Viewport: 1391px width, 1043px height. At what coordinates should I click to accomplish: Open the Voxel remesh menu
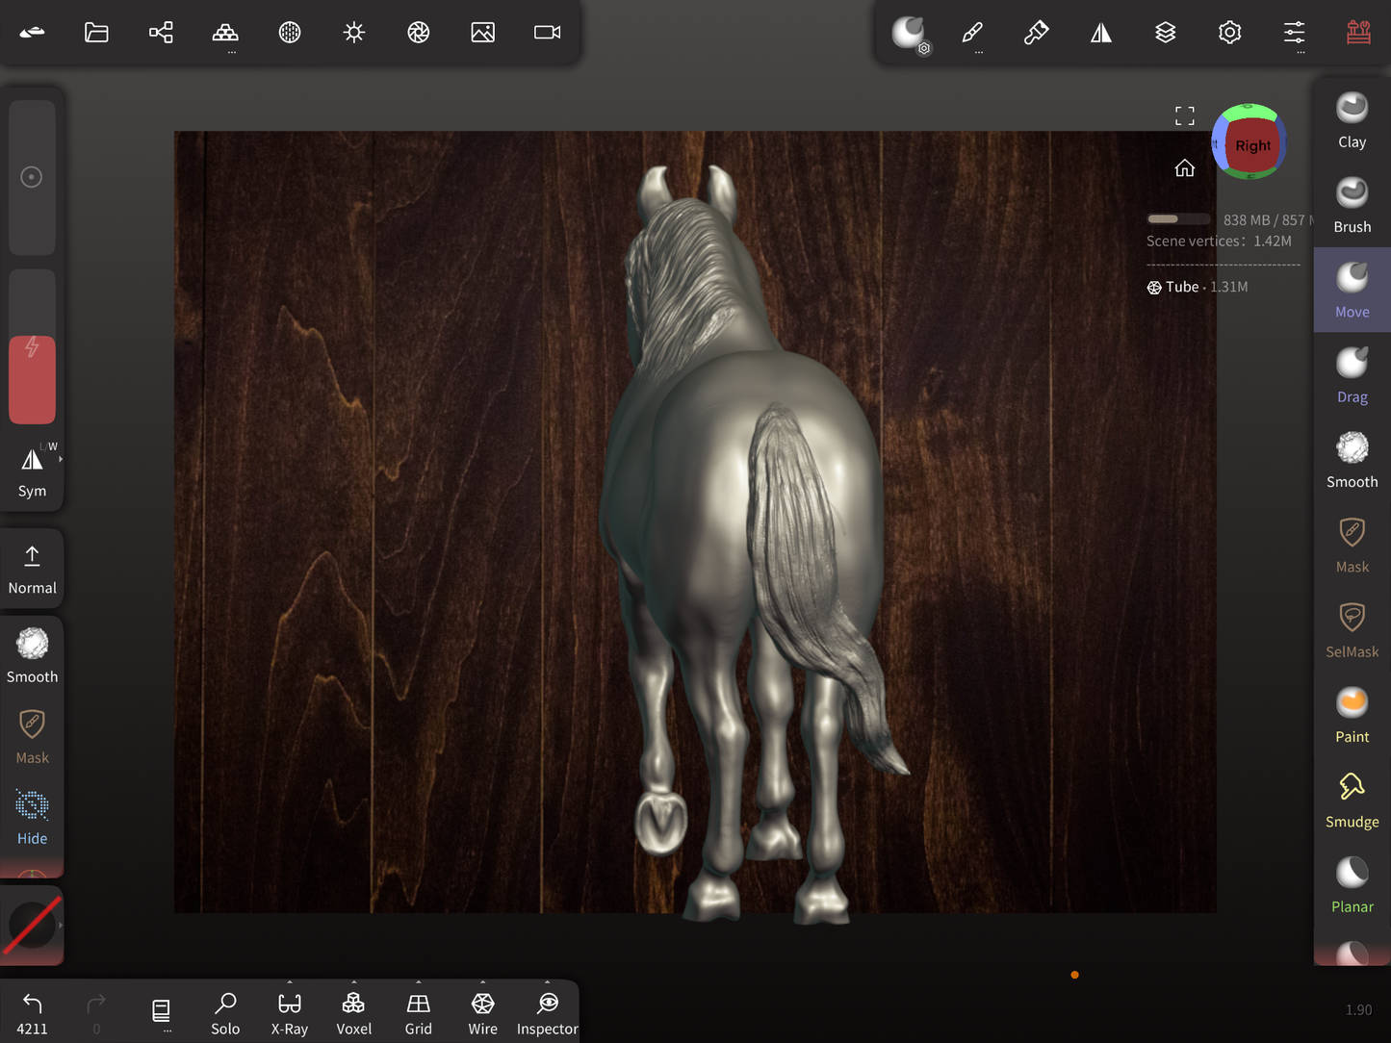pyautogui.click(x=353, y=1014)
